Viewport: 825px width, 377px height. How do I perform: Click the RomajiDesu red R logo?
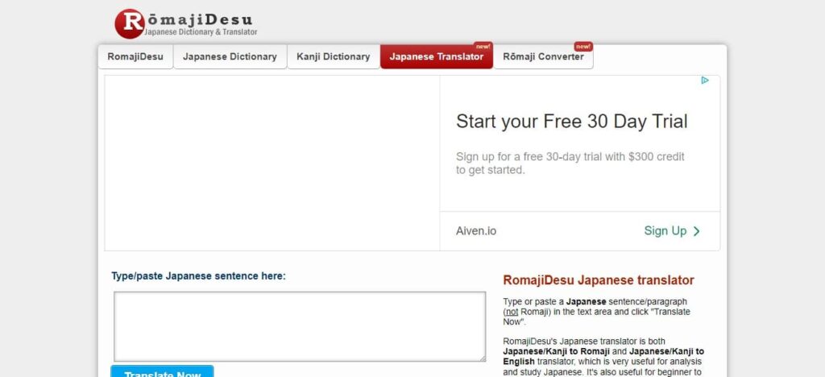(x=129, y=23)
